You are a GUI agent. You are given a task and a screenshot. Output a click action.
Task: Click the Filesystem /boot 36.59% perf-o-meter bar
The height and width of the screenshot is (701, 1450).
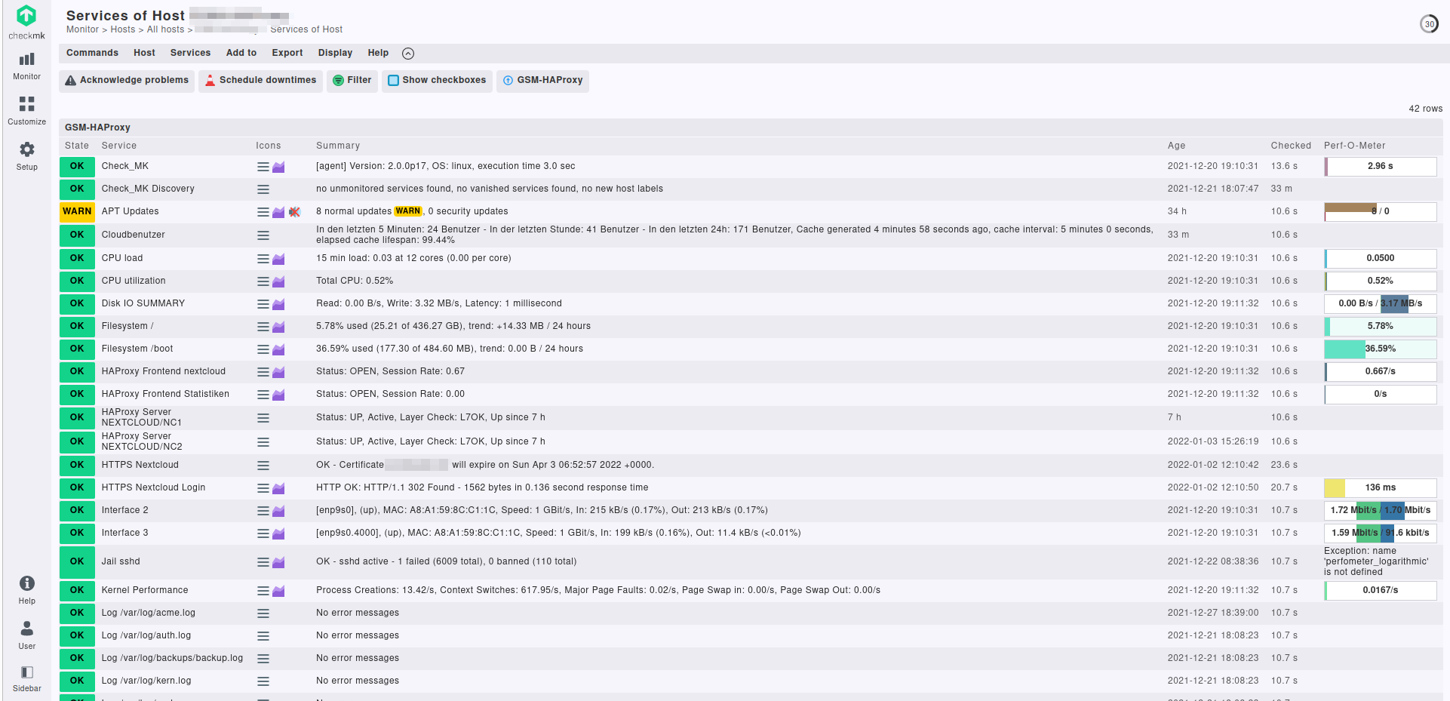[x=1380, y=349]
